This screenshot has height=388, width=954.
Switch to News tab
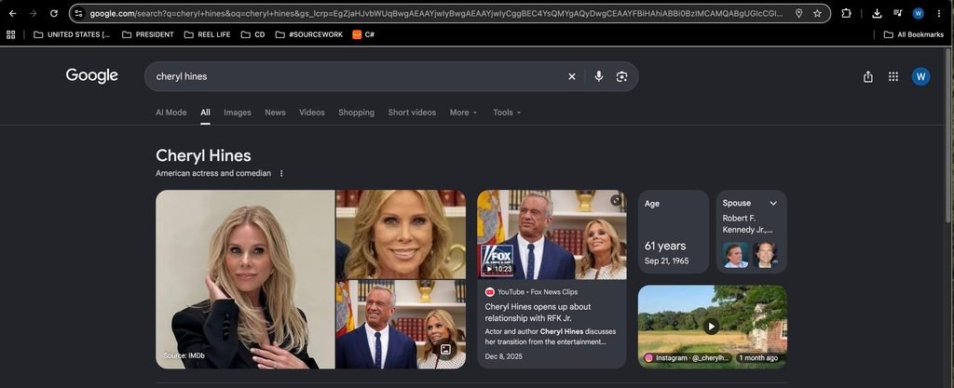pos(275,113)
